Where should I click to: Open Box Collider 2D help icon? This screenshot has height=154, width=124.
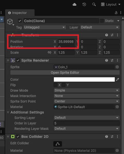[107, 137]
